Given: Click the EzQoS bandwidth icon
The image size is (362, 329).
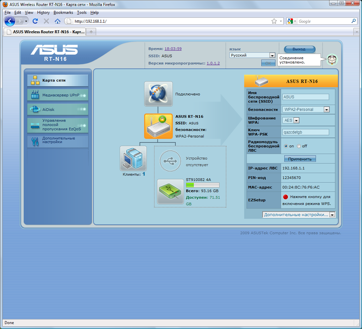Looking at the screenshot, I should pyautogui.click(x=35, y=125).
